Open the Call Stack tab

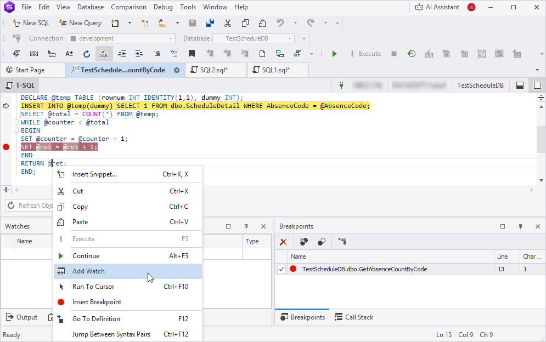click(x=353, y=317)
